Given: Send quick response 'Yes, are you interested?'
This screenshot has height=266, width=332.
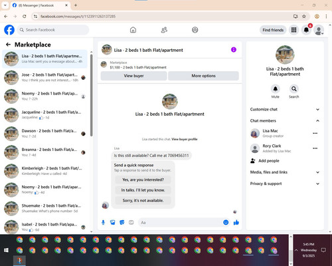Looking at the screenshot, I should coord(143,180).
